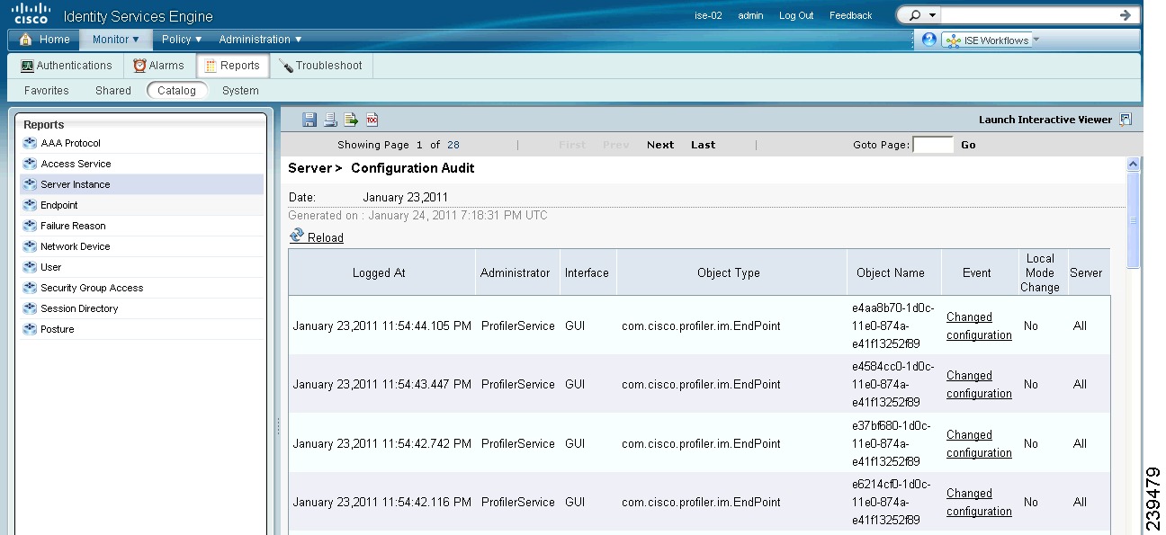Click the Session Directory report icon
Screen dimensions: 1166x535
click(30, 308)
